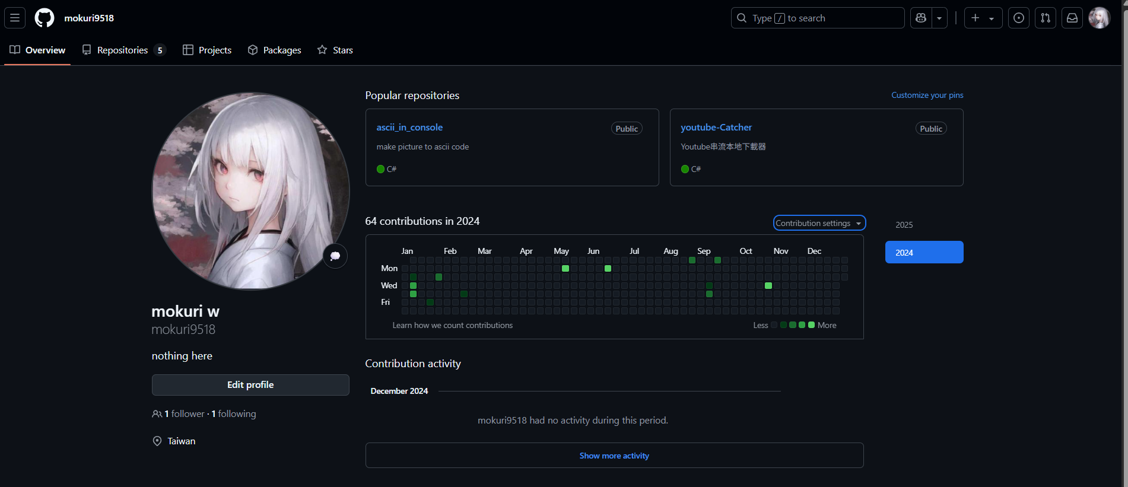Image resolution: width=1128 pixels, height=487 pixels.
Task: Expand the Copilot dropdown arrow
Action: 939,18
